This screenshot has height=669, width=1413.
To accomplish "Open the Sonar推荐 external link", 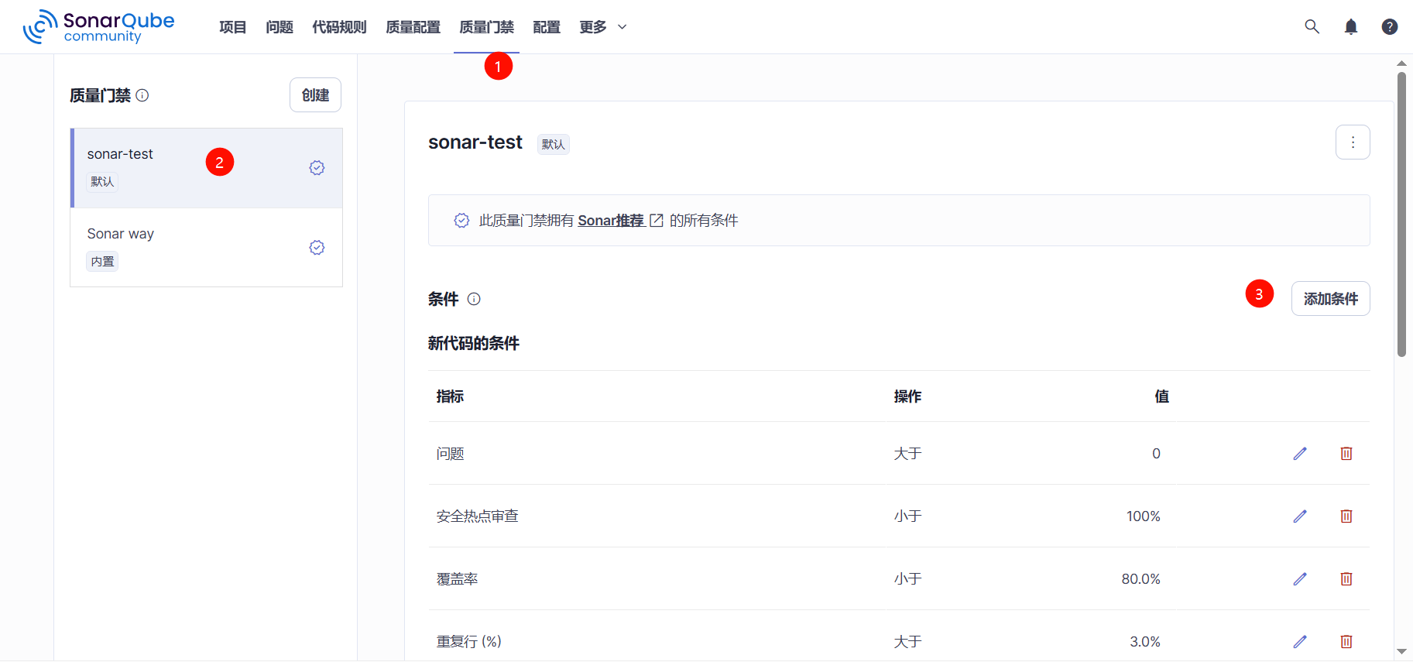I will pyautogui.click(x=619, y=221).
